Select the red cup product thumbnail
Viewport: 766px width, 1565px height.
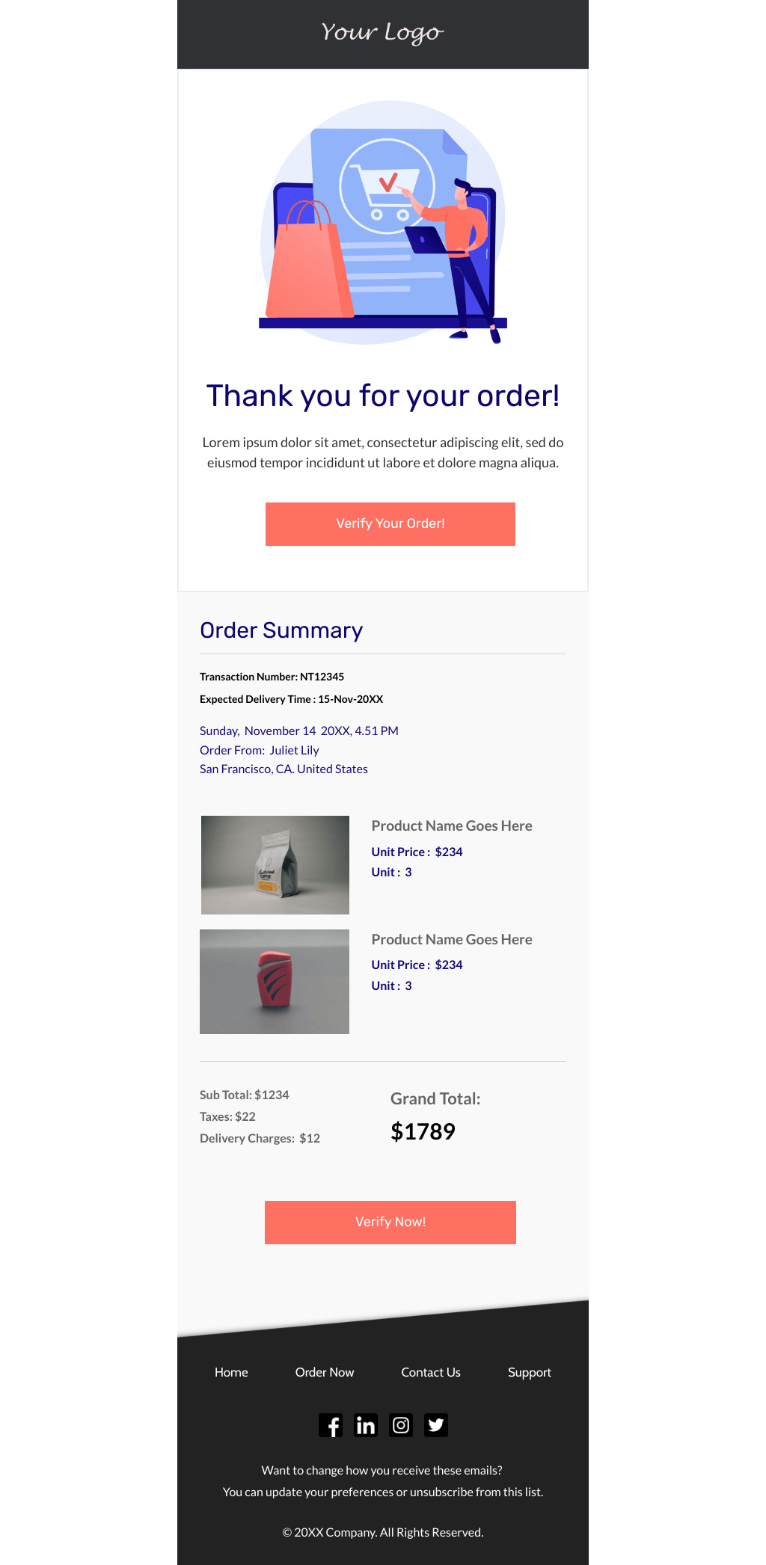pos(275,980)
